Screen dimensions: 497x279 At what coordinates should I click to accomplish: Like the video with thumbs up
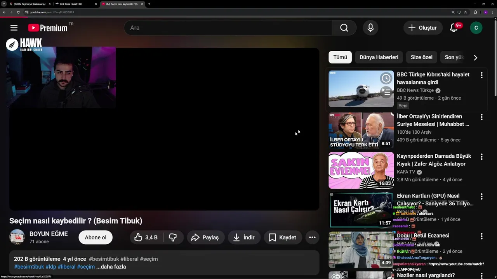click(x=146, y=238)
